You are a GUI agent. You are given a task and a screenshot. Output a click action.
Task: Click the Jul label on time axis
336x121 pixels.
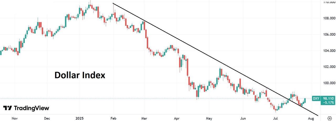[x=276, y=118]
